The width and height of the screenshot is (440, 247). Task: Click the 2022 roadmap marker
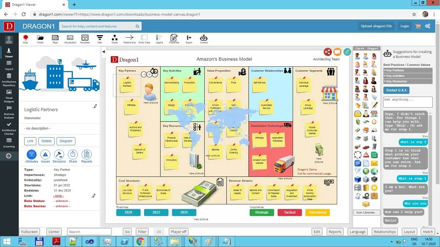pyautogui.click(x=156, y=212)
